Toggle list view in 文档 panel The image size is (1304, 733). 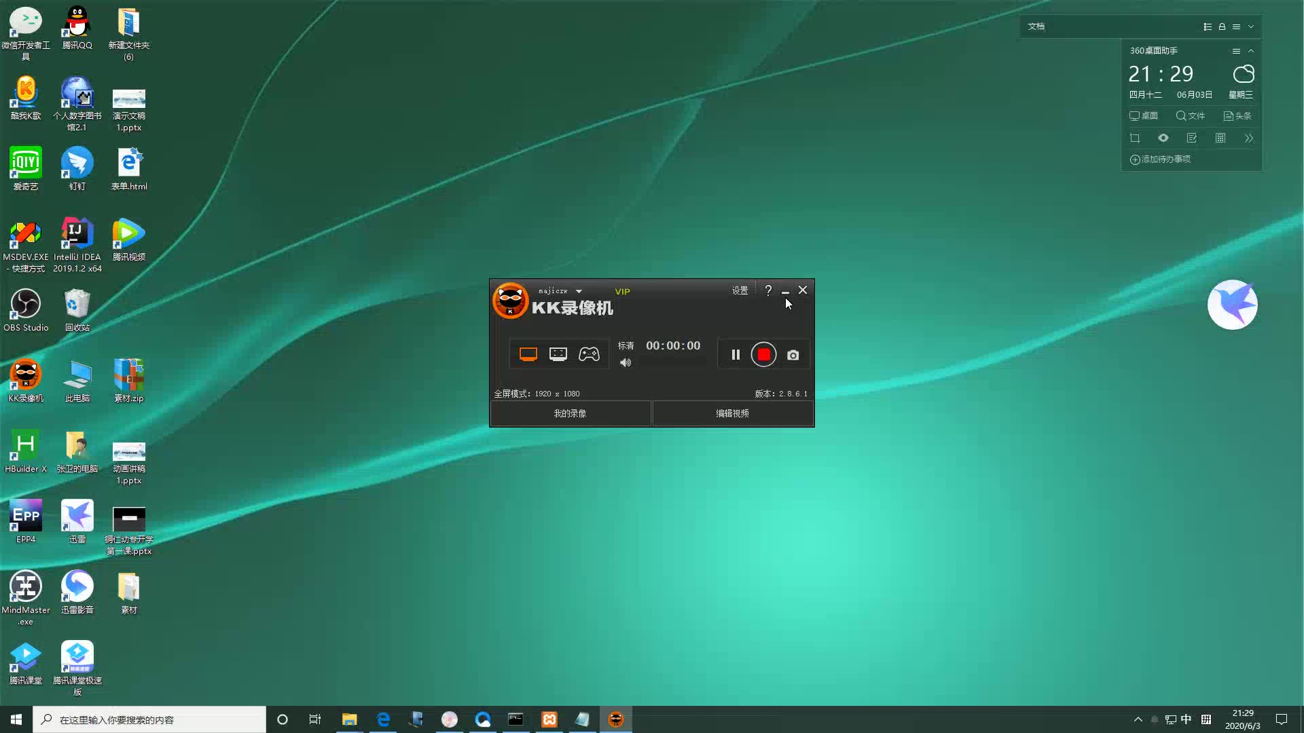tap(1208, 26)
